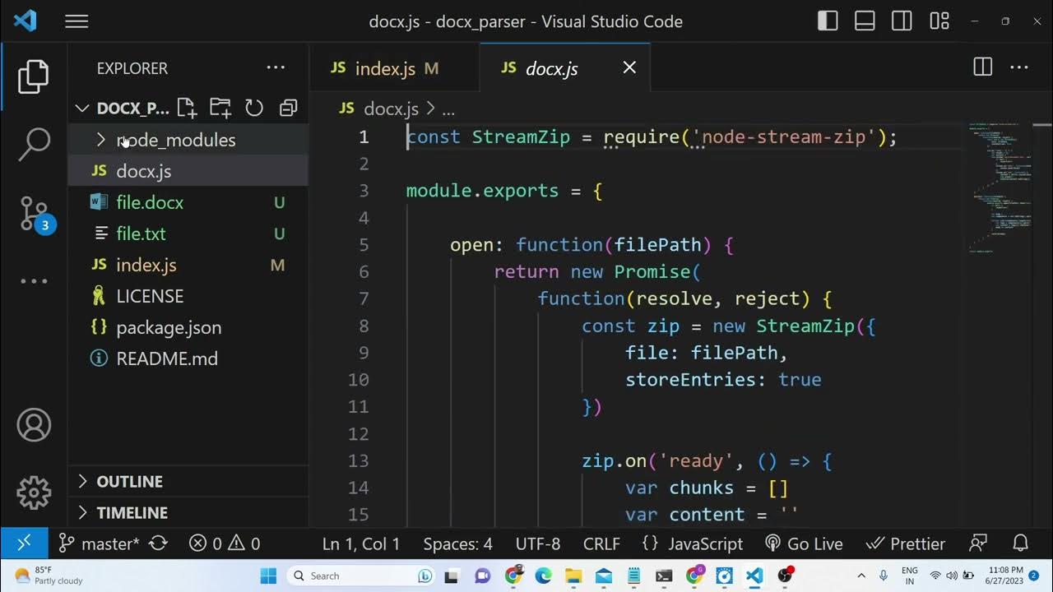Refresh the Explorer file tree
Viewport: 1053px width, 592px height.
point(254,108)
